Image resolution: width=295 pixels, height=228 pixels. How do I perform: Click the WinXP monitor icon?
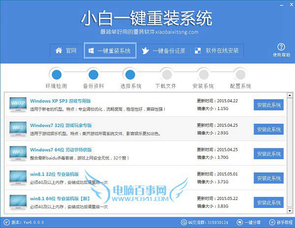click(18, 105)
